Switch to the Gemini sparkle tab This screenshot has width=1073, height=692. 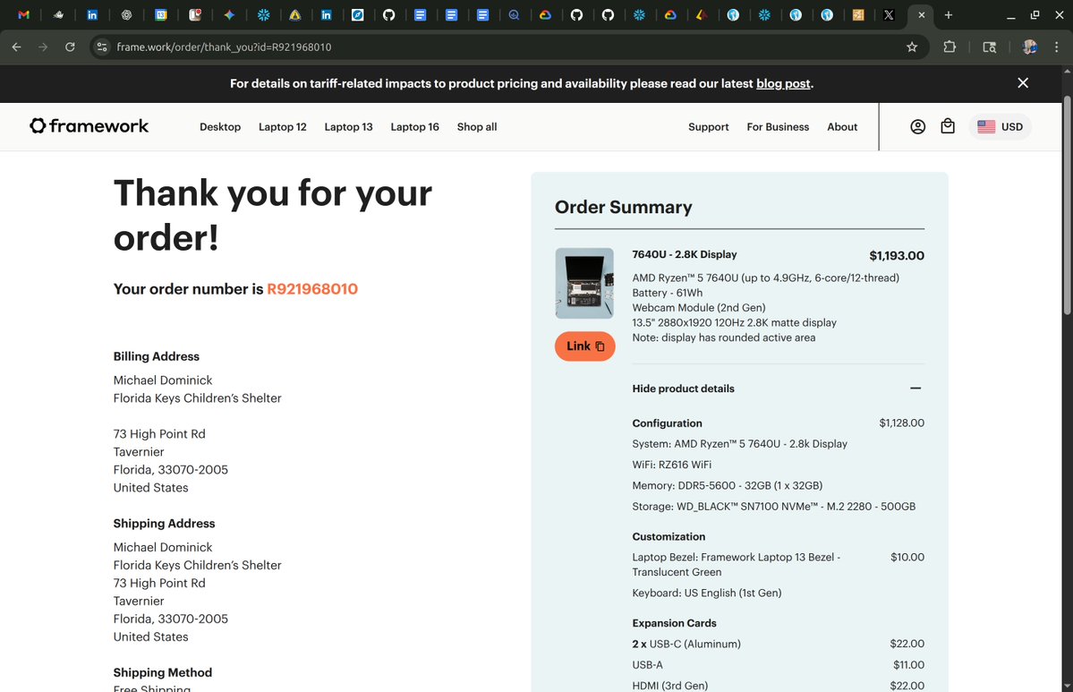(229, 15)
